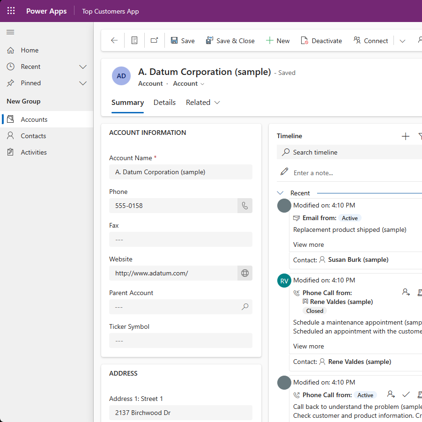Click the RV user avatar
This screenshot has height=422, width=422.
point(284,281)
